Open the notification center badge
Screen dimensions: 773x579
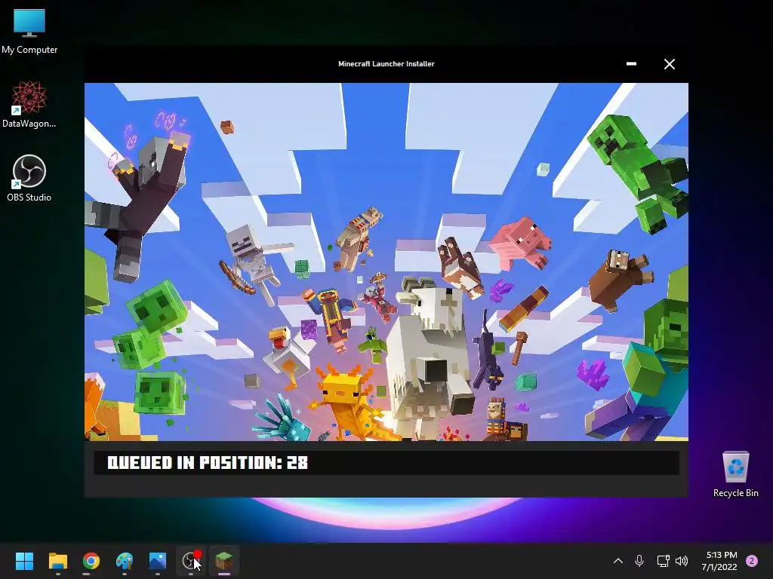(752, 561)
